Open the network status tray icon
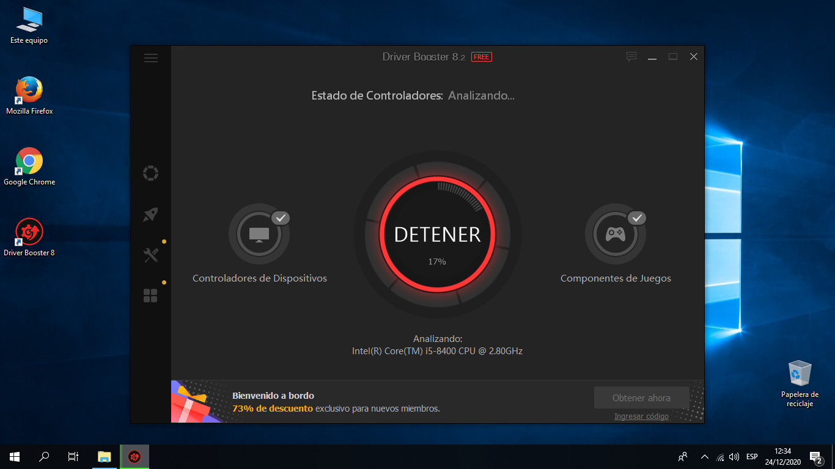835x469 pixels. coord(721,457)
